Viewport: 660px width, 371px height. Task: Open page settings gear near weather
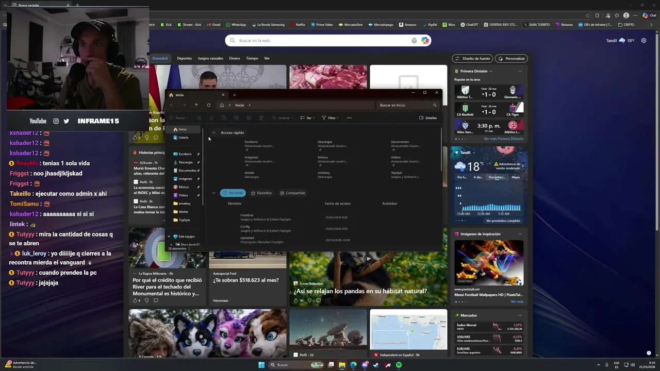pyautogui.click(x=643, y=41)
